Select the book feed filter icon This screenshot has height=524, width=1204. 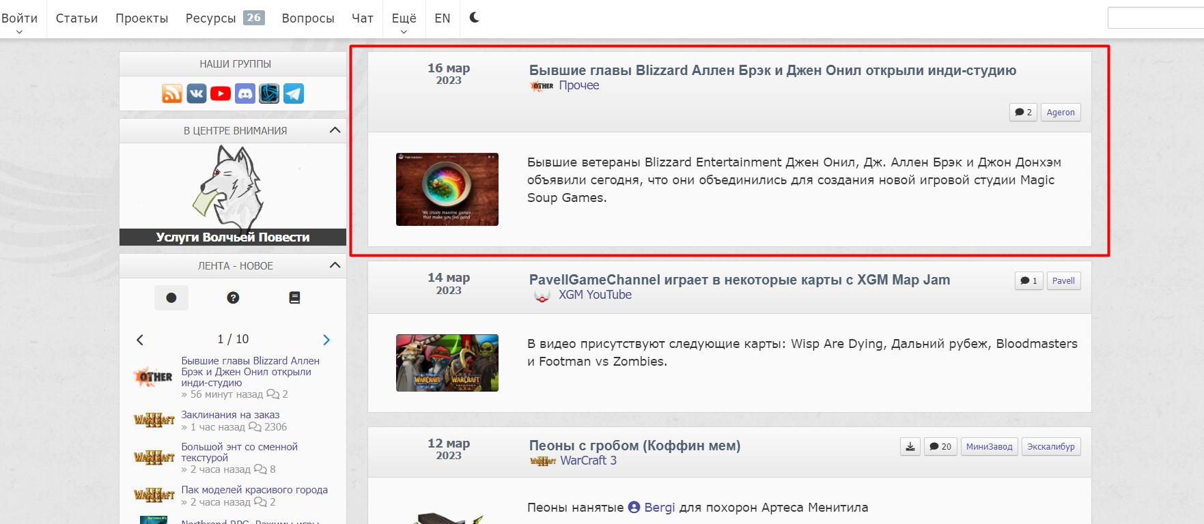point(294,297)
